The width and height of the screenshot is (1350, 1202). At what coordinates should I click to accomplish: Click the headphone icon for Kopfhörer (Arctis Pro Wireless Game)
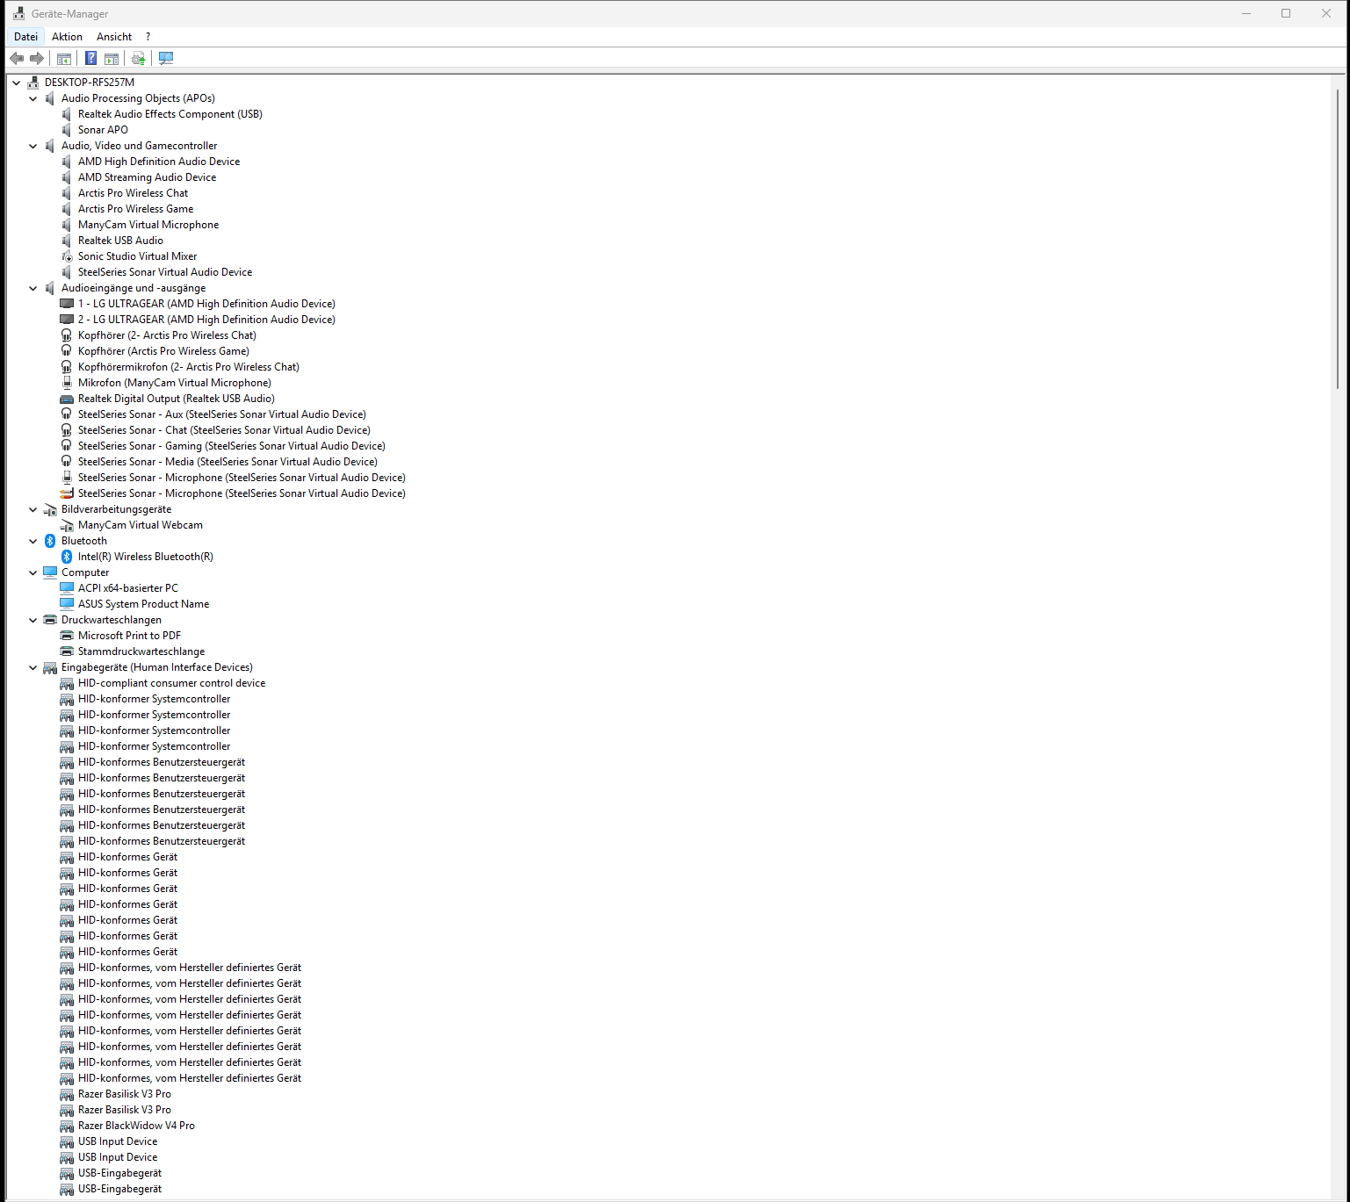(67, 351)
